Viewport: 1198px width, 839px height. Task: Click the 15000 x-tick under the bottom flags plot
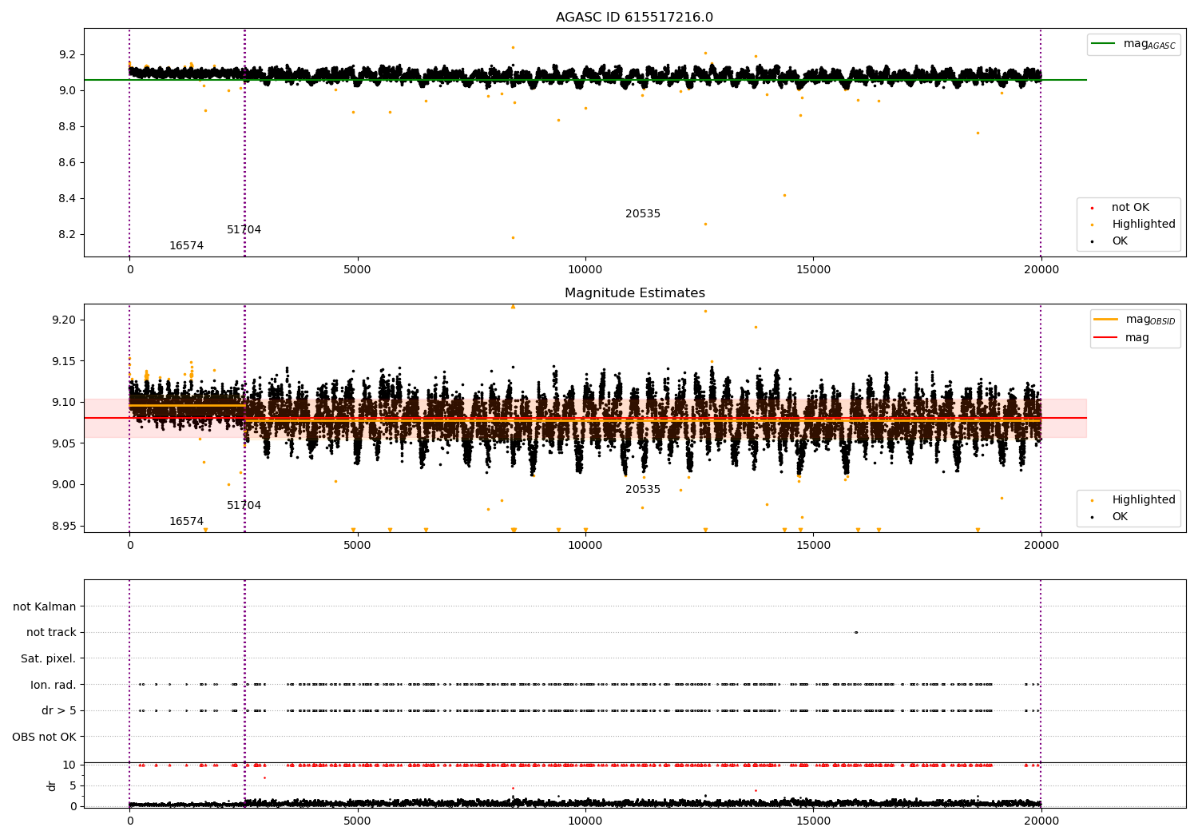(x=813, y=821)
